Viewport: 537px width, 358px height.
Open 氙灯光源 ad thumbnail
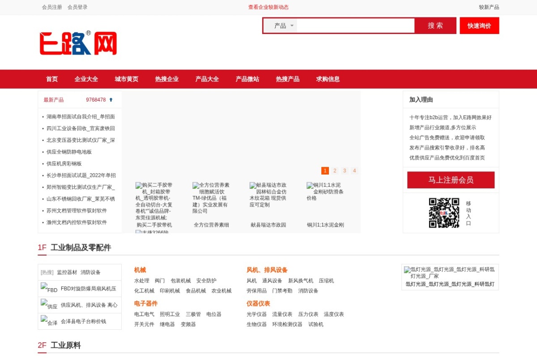point(450,273)
